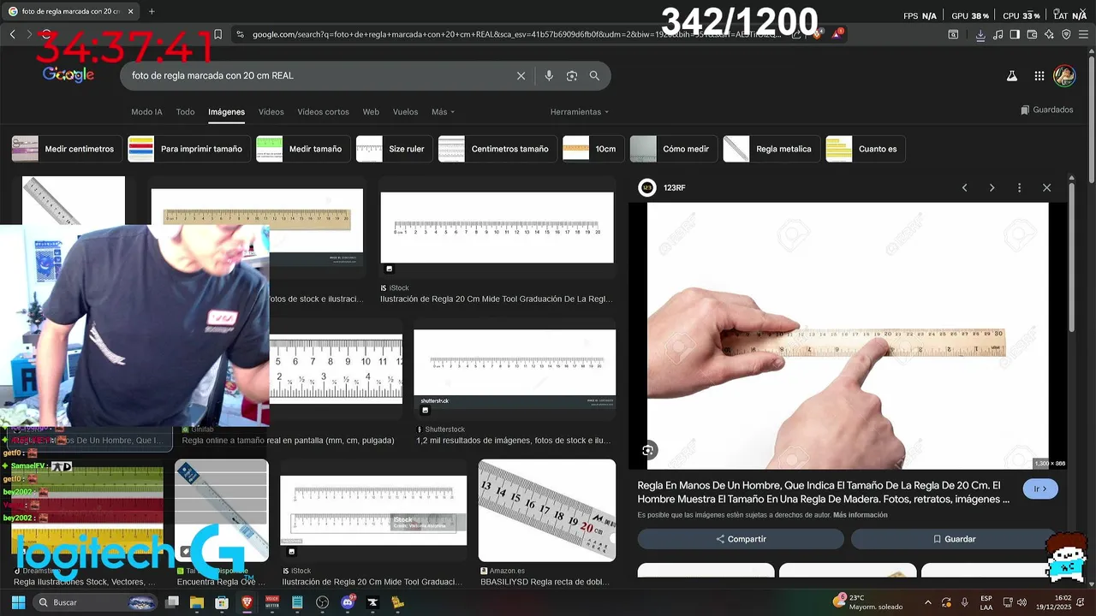1096x616 pixels.
Task: Bookmark this page in address bar
Action: point(218,34)
